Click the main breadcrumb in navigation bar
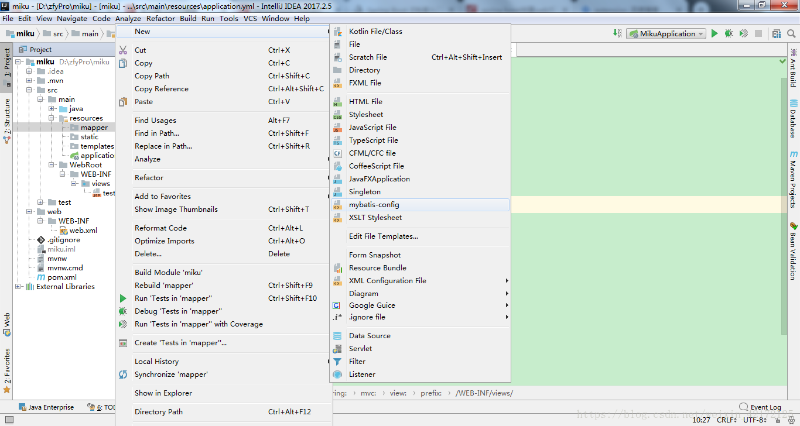800x426 pixels. click(x=85, y=34)
